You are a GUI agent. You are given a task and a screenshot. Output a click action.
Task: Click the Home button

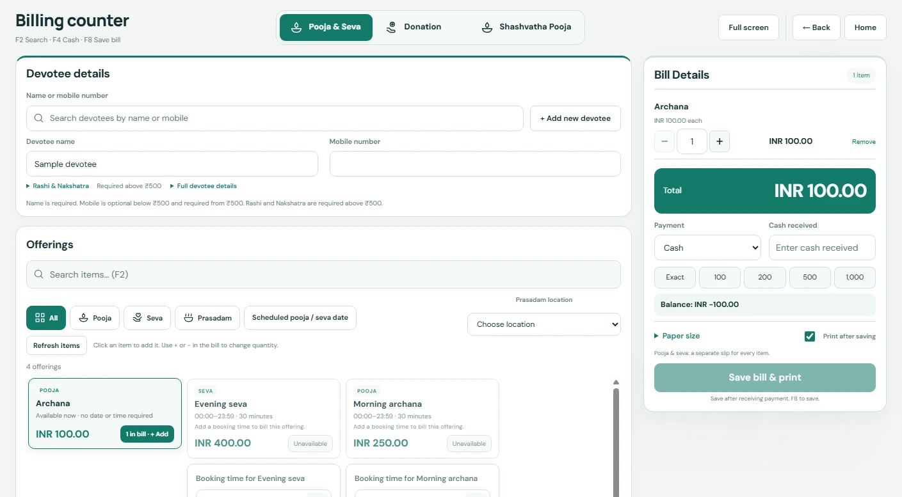coord(866,28)
